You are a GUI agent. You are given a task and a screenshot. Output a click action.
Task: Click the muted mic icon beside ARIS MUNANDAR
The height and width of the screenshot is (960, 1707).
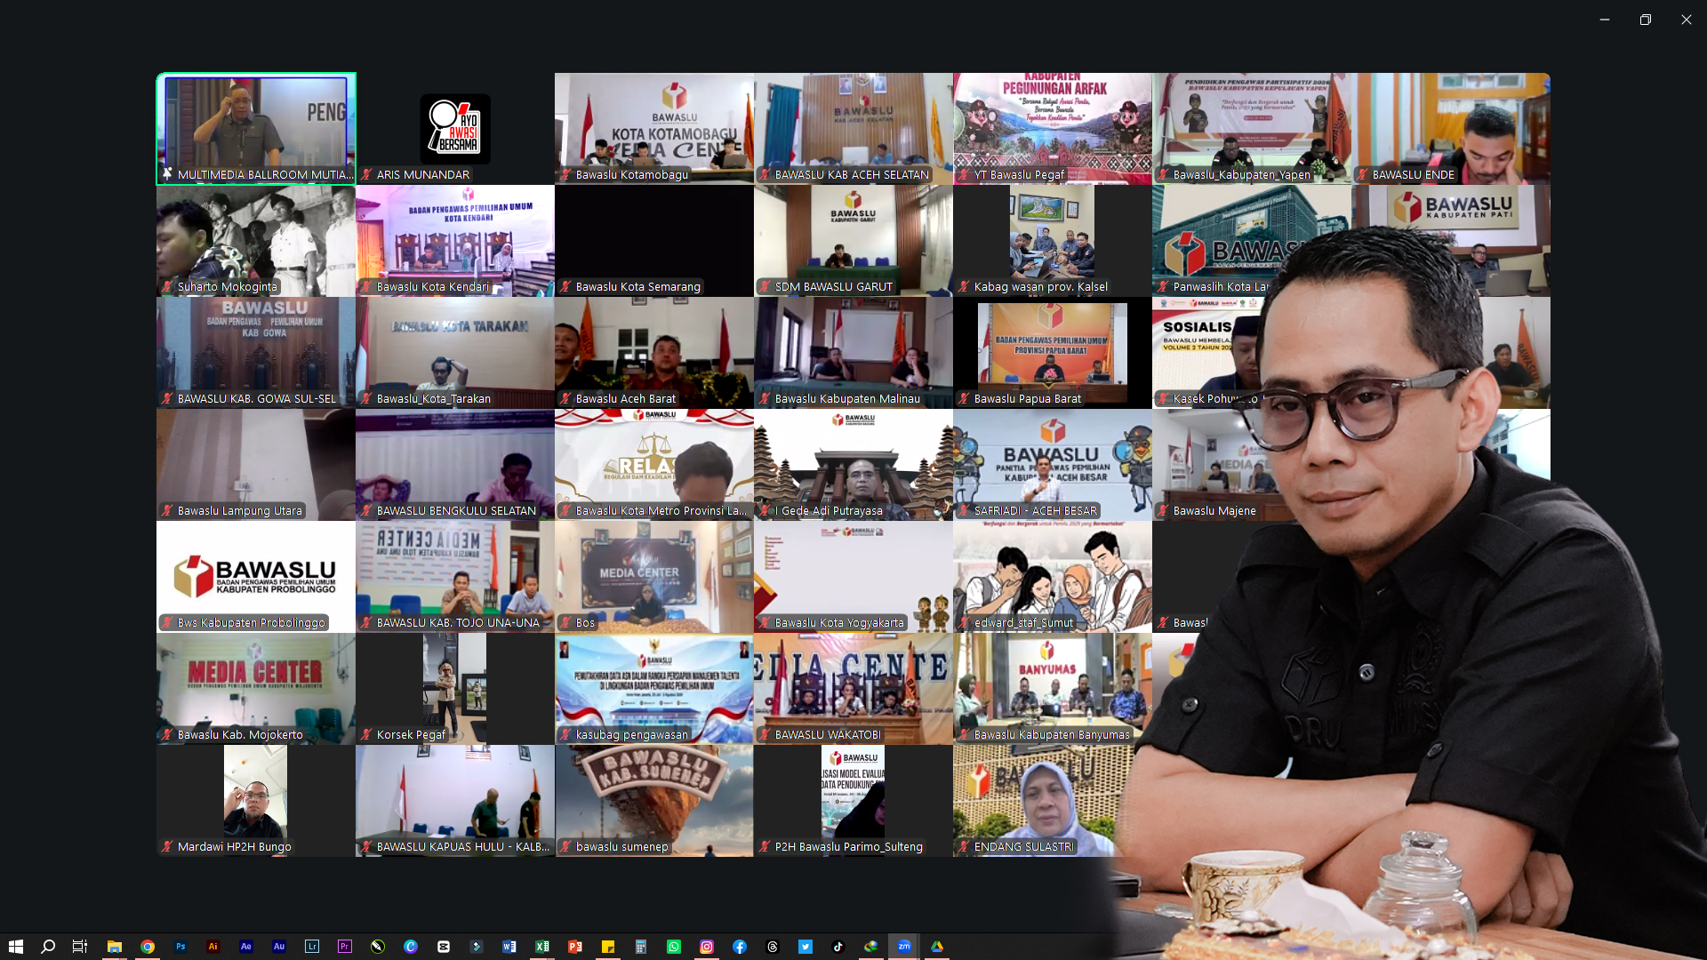click(x=366, y=175)
